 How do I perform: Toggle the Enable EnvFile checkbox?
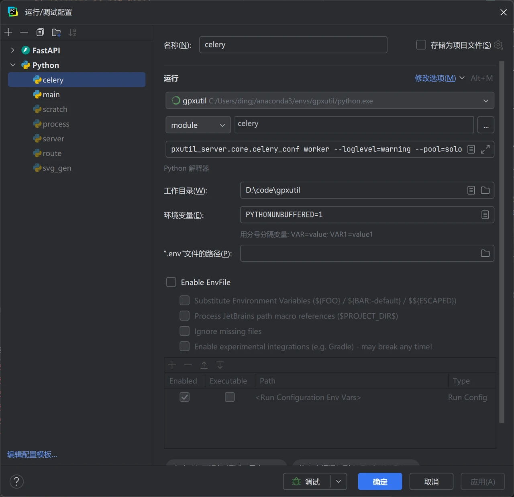[x=171, y=282]
